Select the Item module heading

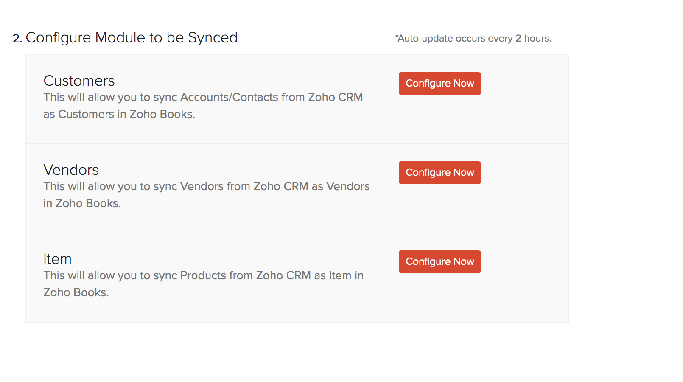click(x=58, y=259)
